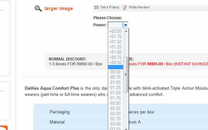Image resolution: width=208 pixels, height=130 pixels.
Task: Click the Please Choose label
Action: point(108,18)
